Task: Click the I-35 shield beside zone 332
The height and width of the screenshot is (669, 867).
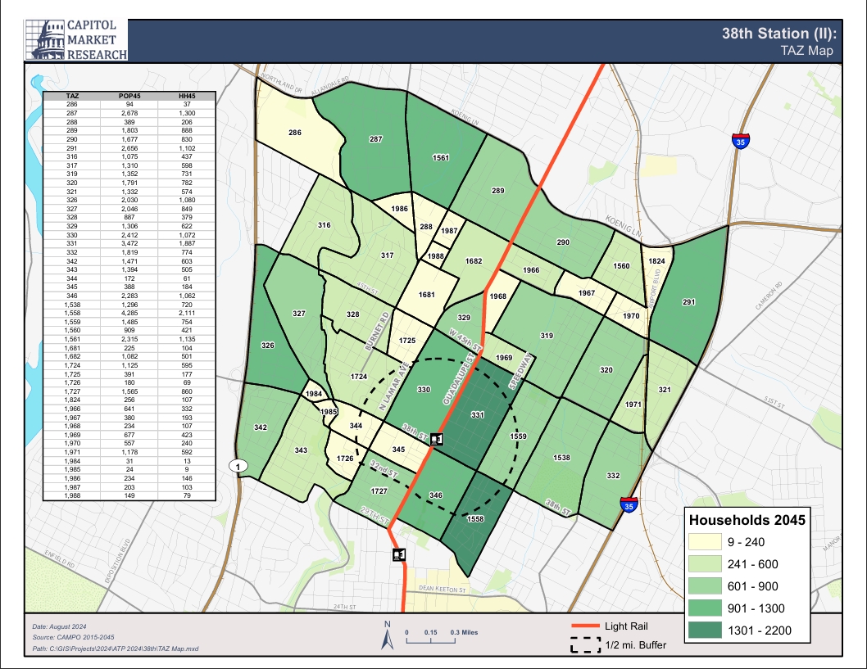Action: point(629,505)
